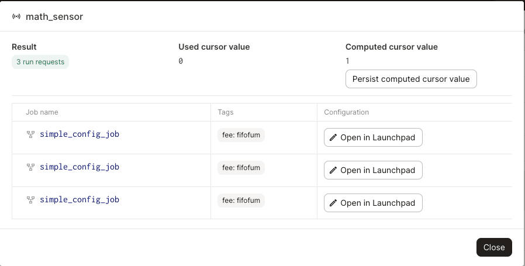Click the 'fee: fifofum' tag in first row
Viewport: 525px width, 266px height.
241,135
